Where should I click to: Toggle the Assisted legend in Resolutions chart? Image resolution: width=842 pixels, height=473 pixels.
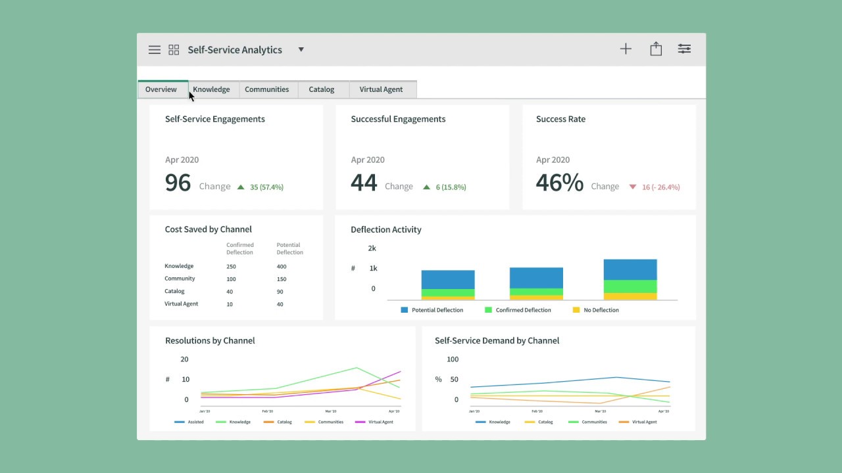189,422
